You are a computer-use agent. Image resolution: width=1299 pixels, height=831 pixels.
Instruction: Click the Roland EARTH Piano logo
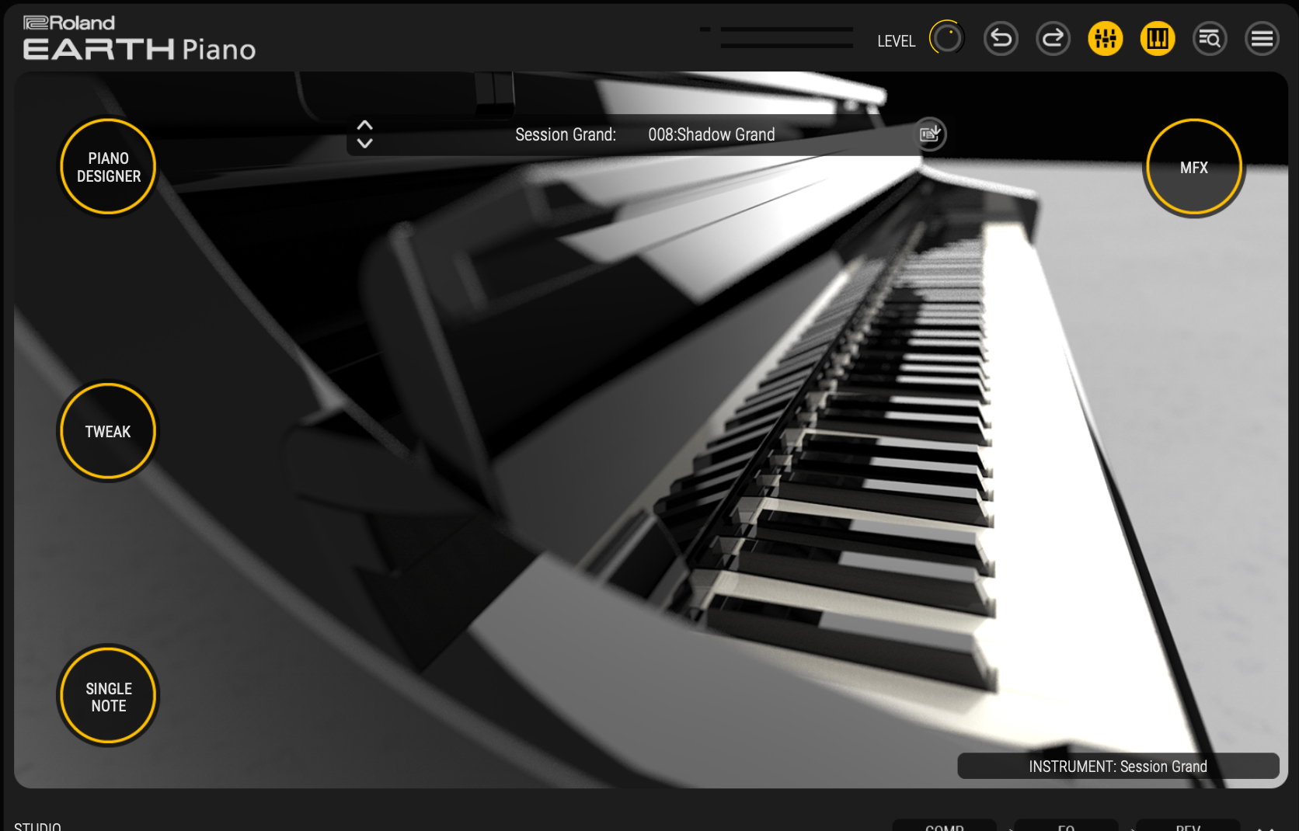(139, 38)
